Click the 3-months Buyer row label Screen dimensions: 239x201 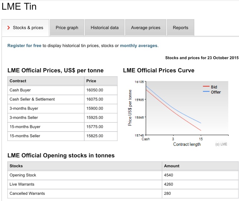coord(24,108)
